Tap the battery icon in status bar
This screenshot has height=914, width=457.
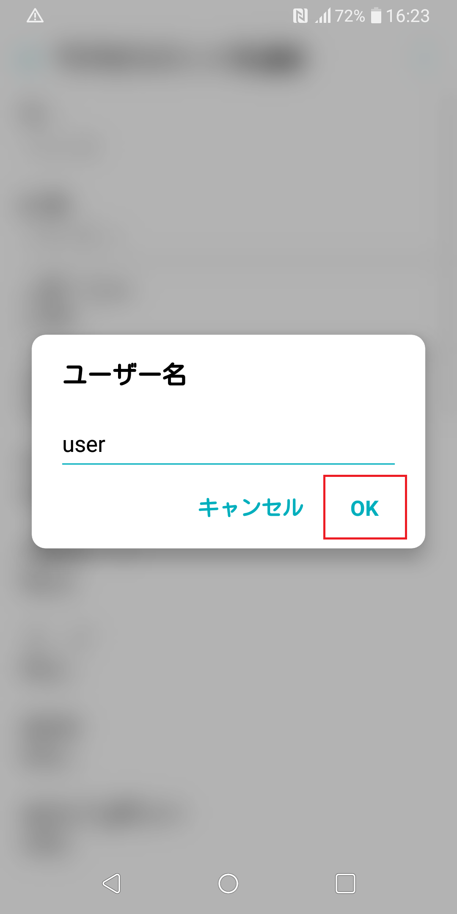tap(376, 16)
